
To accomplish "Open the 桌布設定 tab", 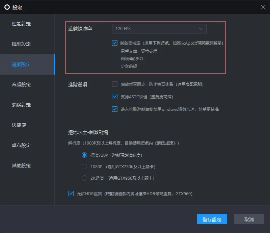I will (27, 146).
